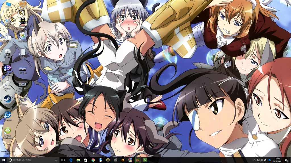This screenshot has width=291, height=163.
Task: Open the volume control tray icon
Action: (262, 160)
